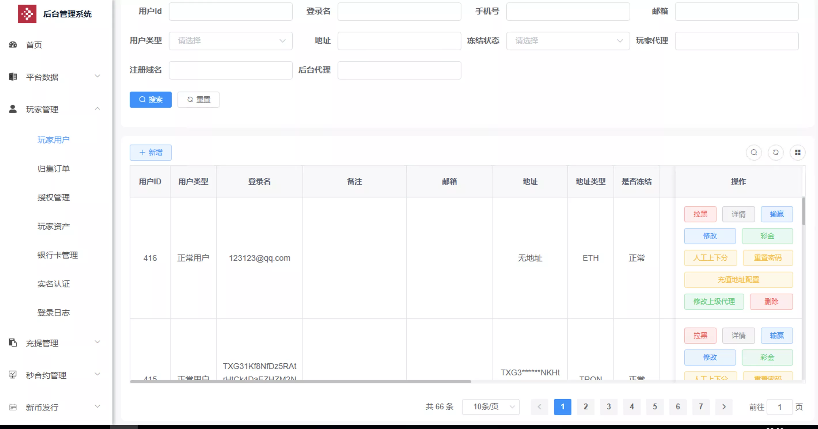Open table search via the magnifier icon
This screenshot has width=818, height=429.
(x=754, y=152)
